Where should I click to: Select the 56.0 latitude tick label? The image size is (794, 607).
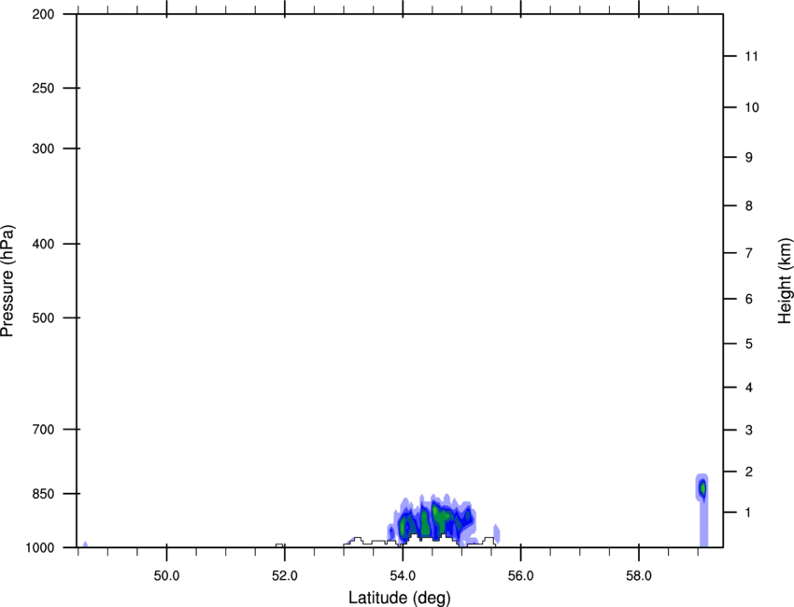click(520, 573)
